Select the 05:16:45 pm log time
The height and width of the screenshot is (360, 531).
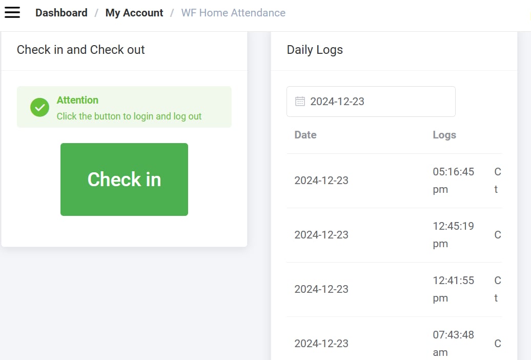tap(453, 181)
